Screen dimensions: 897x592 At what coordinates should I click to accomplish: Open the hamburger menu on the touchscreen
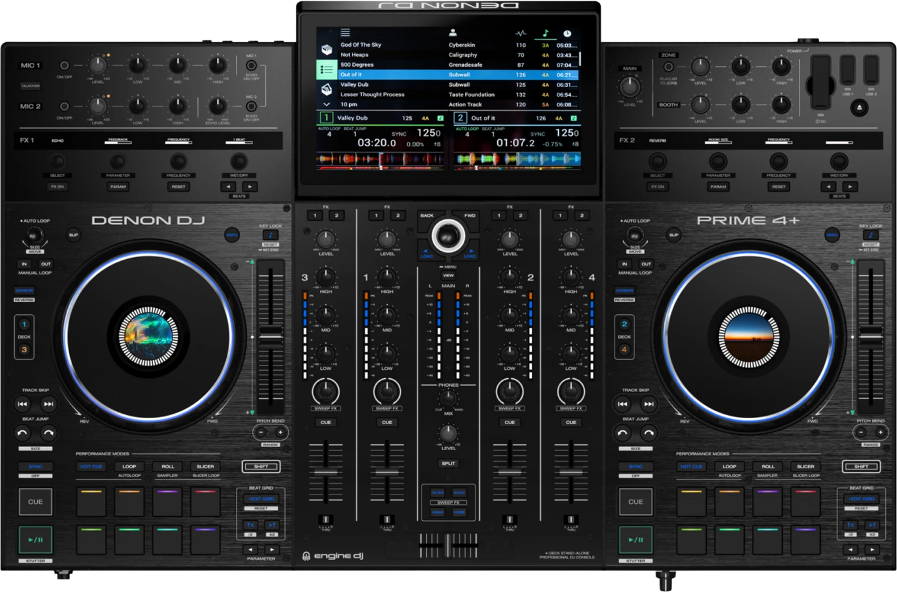pyautogui.click(x=345, y=33)
